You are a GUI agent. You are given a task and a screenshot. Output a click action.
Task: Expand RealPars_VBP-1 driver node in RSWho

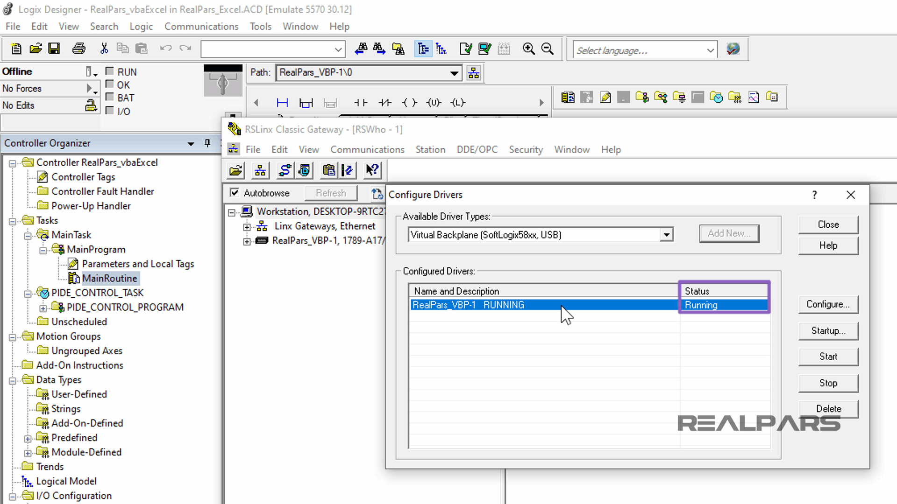(247, 241)
